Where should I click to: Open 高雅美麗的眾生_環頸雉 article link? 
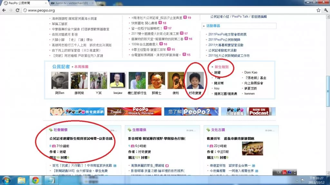coord(148,165)
